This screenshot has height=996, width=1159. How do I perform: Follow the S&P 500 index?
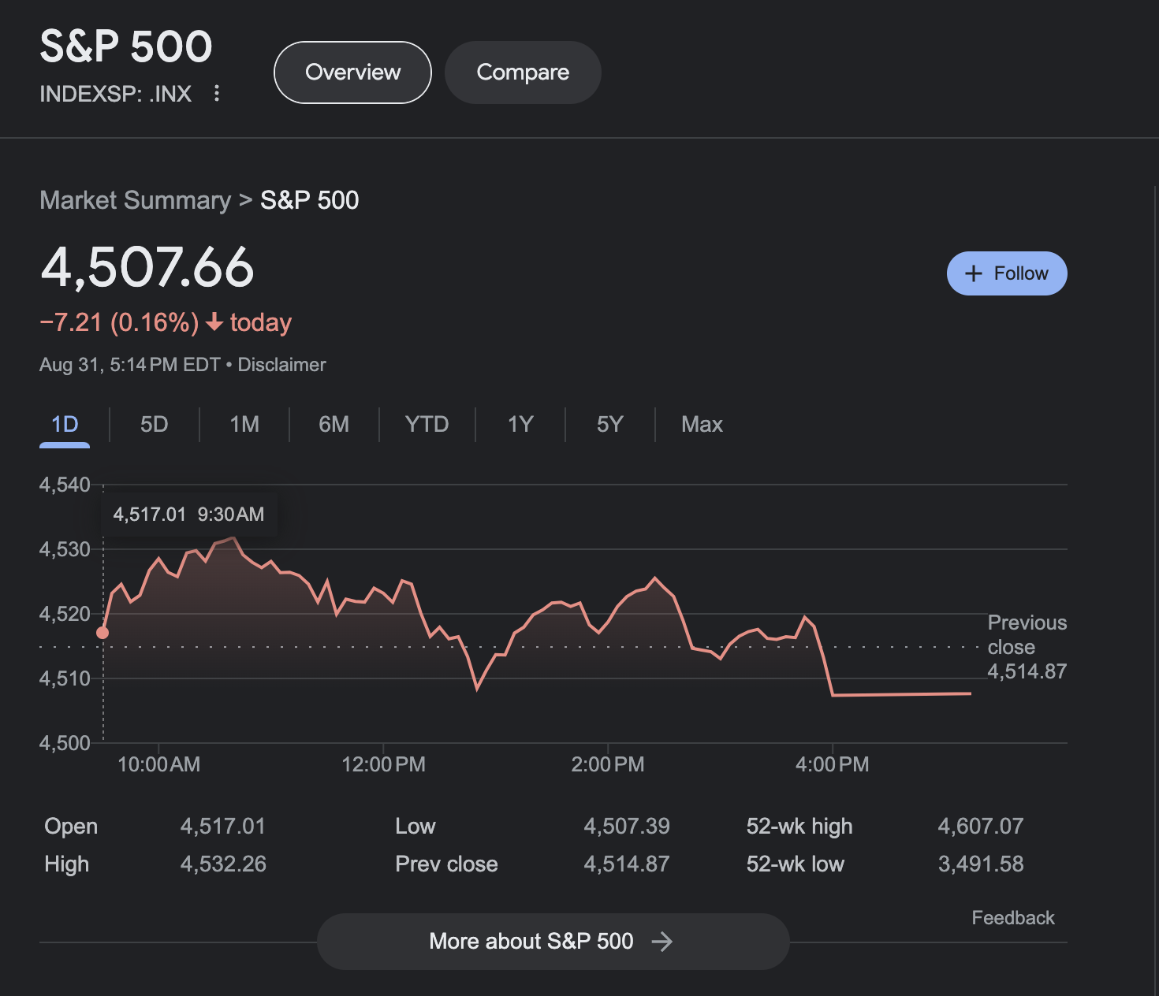[1007, 273]
